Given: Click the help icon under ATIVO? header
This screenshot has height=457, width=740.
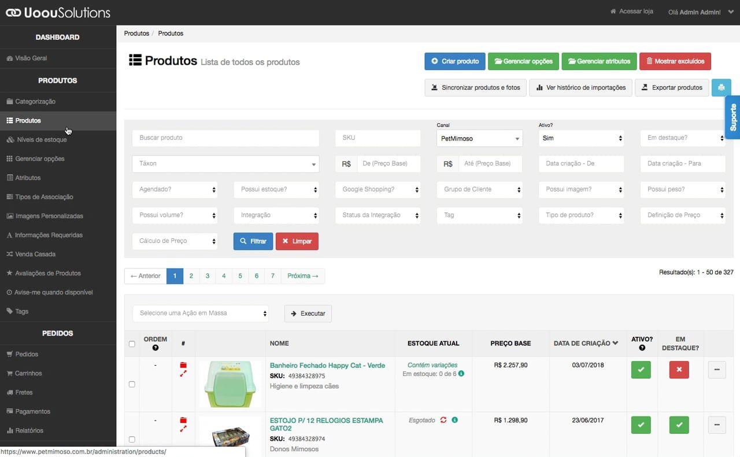Looking at the screenshot, I should pos(642,348).
